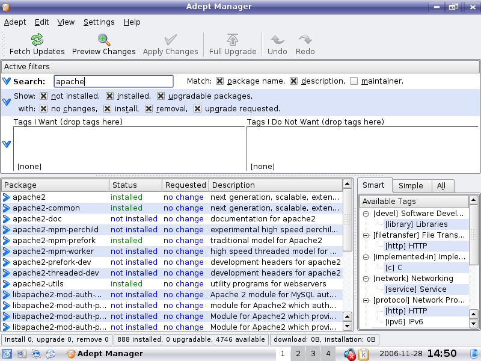The width and height of the screenshot is (481, 361).
Task: Toggle the removal checkbox
Action: click(149, 109)
